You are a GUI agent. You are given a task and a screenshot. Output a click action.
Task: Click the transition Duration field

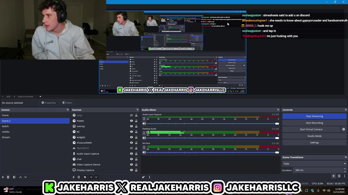(x=318, y=170)
